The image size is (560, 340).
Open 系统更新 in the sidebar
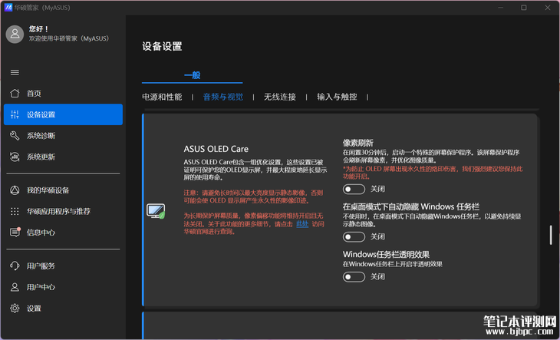click(63, 157)
